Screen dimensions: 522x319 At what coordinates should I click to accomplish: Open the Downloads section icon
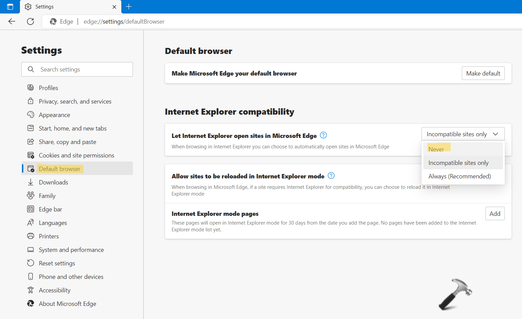(31, 182)
